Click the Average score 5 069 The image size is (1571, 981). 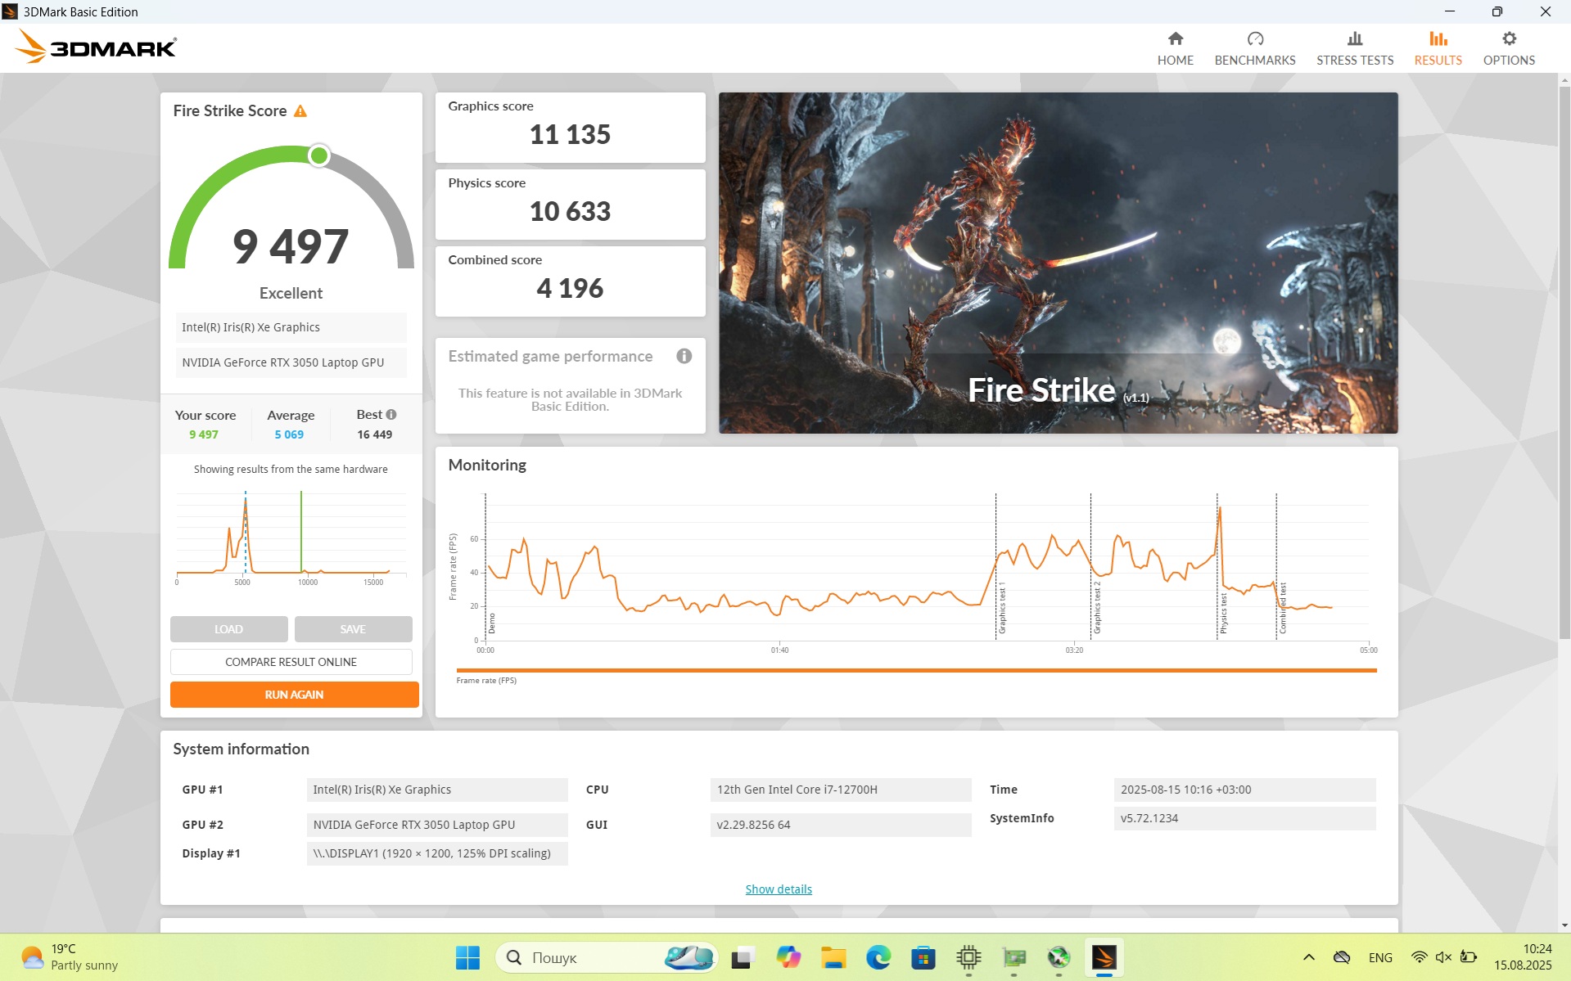point(289,434)
